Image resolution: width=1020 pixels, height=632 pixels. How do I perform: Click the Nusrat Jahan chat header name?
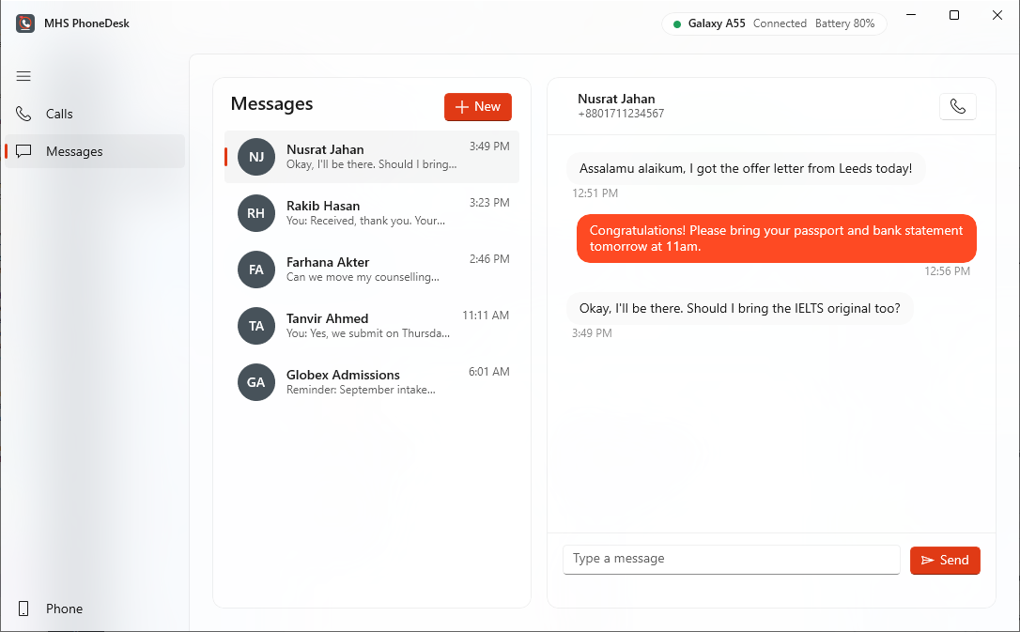pyautogui.click(x=616, y=99)
